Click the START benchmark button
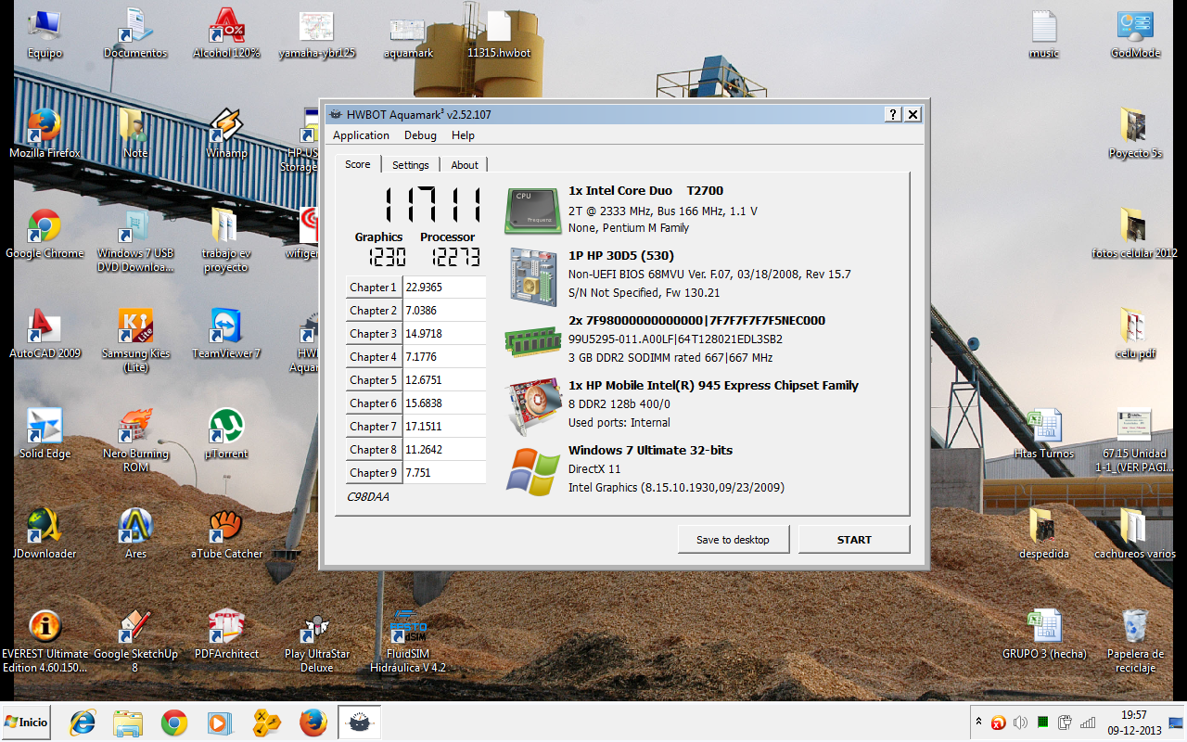Screen dimensions: 1187x742 (854, 540)
